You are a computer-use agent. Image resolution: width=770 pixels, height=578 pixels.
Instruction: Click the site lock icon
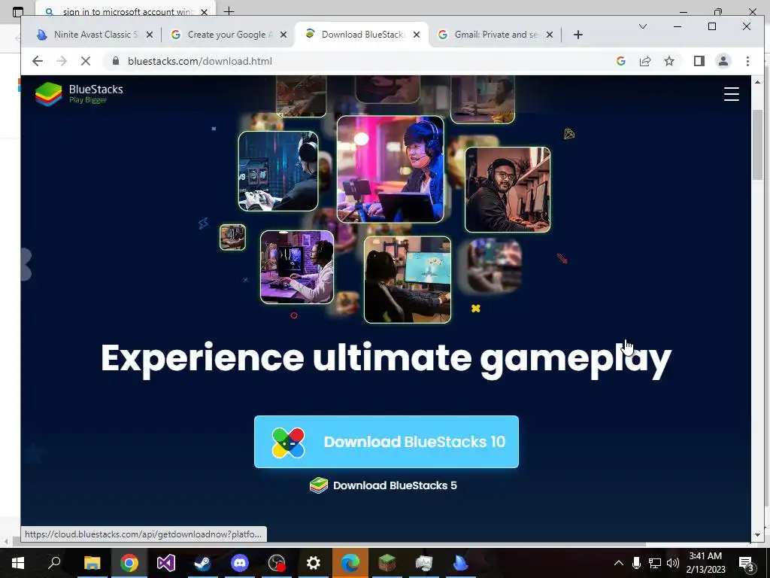tap(115, 61)
